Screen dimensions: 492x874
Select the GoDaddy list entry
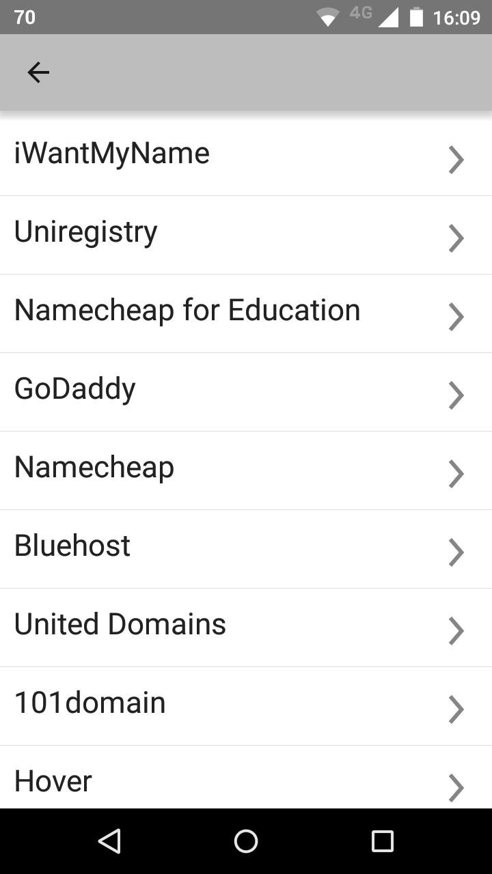coord(75,389)
